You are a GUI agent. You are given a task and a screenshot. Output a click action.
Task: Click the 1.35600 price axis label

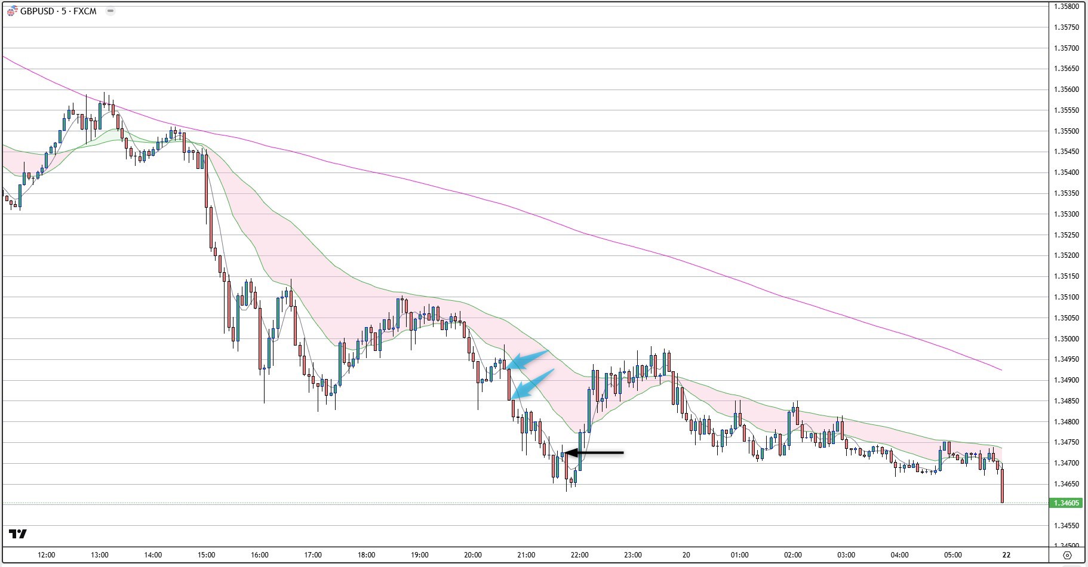click(x=1066, y=90)
